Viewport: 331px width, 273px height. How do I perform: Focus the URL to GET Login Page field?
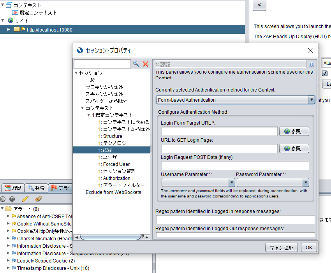pyautogui.click(x=219, y=148)
